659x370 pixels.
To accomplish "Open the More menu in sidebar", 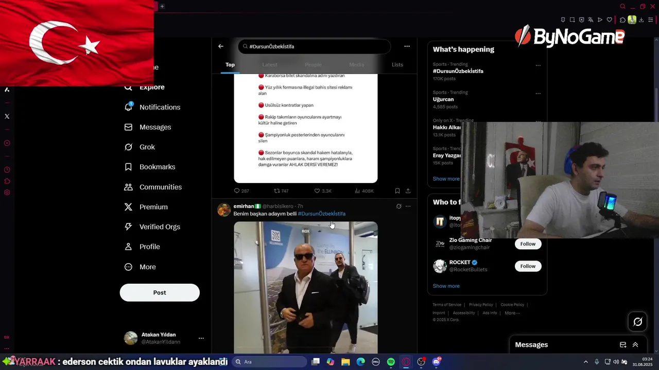I will click(140, 267).
